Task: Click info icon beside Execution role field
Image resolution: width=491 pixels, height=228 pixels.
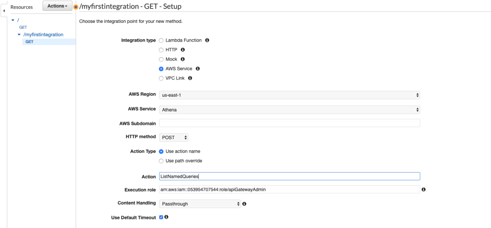Action: (423, 190)
